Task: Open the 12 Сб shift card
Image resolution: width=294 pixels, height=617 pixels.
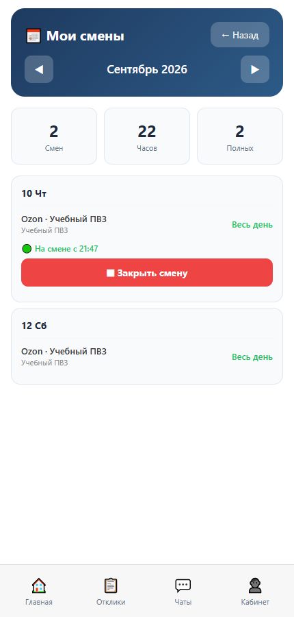Action: point(147,346)
